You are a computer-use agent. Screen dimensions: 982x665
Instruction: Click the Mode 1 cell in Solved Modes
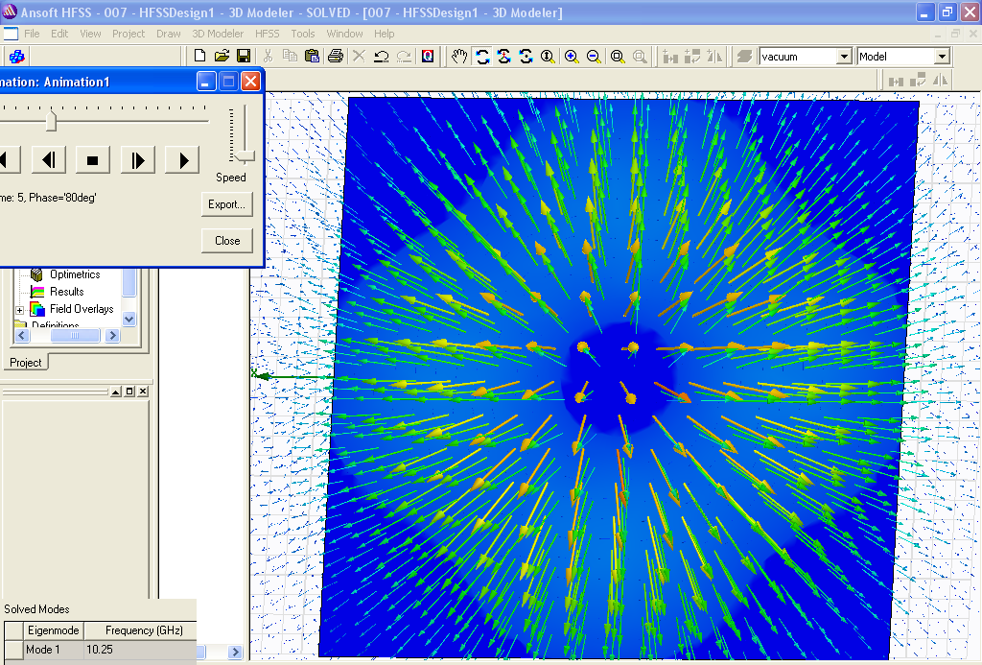pos(53,650)
